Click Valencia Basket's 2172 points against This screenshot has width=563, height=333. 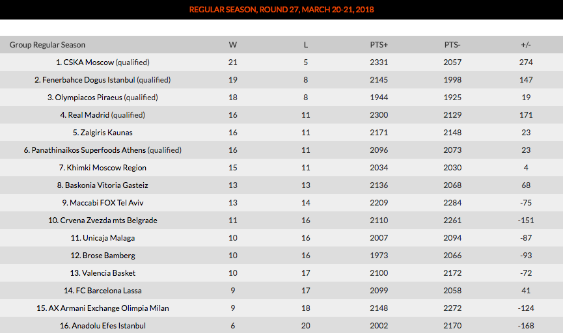[452, 273]
